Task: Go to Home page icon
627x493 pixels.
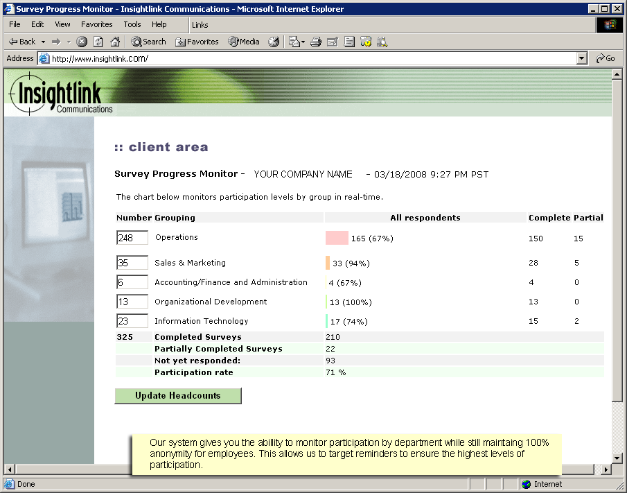Action: [x=115, y=42]
